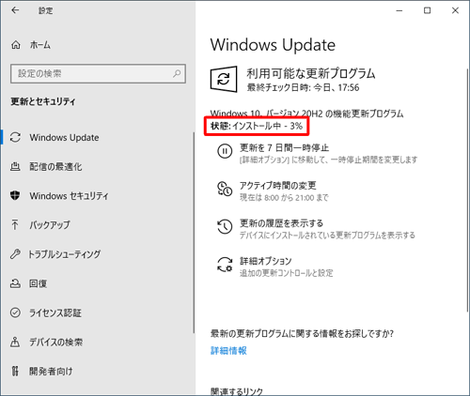Click the large update status refresh icon
The image size is (470, 396).
point(224,79)
